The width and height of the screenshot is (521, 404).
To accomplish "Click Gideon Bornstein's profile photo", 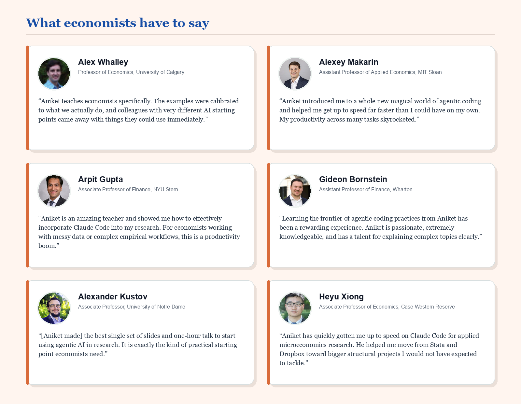I will tap(295, 191).
